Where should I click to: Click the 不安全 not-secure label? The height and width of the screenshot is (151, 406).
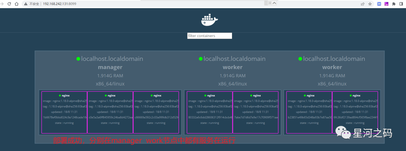34,4
